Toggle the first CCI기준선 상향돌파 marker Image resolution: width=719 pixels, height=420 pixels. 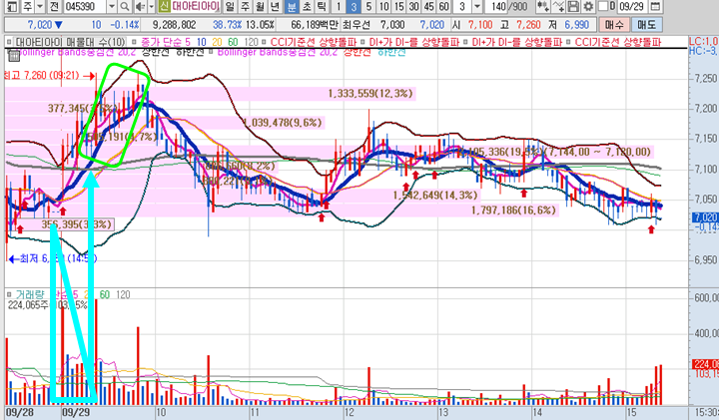(264, 42)
